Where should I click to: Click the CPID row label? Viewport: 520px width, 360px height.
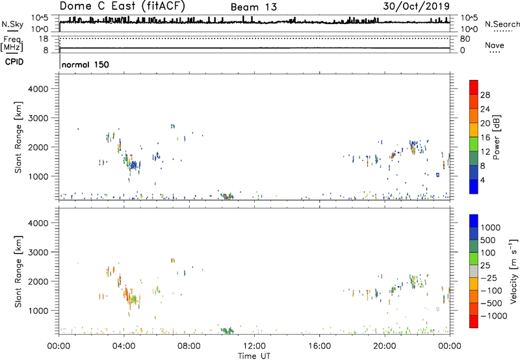(x=14, y=62)
